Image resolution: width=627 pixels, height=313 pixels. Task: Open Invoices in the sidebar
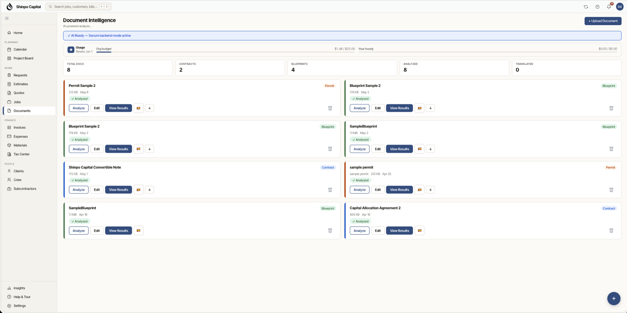29,128
